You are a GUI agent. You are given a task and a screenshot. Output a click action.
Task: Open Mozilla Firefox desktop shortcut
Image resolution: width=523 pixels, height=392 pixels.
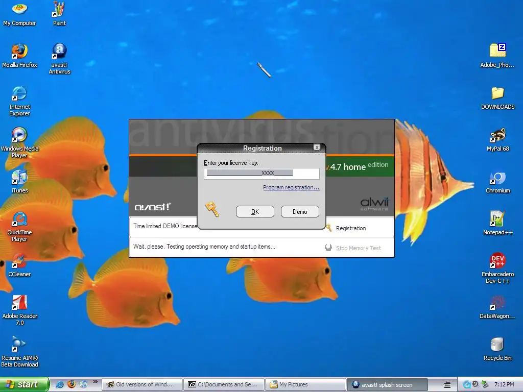19,55
